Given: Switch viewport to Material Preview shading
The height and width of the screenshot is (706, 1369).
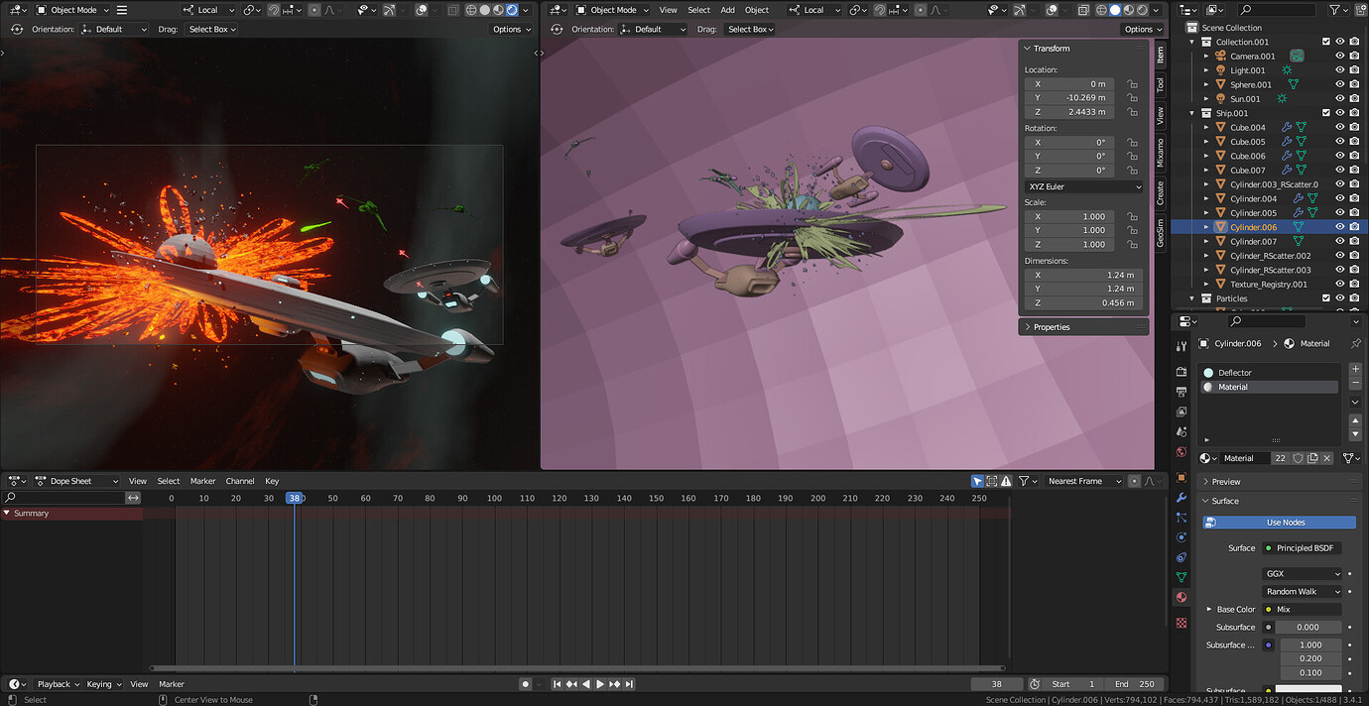Looking at the screenshot, I should click(x=1128, y=9).
